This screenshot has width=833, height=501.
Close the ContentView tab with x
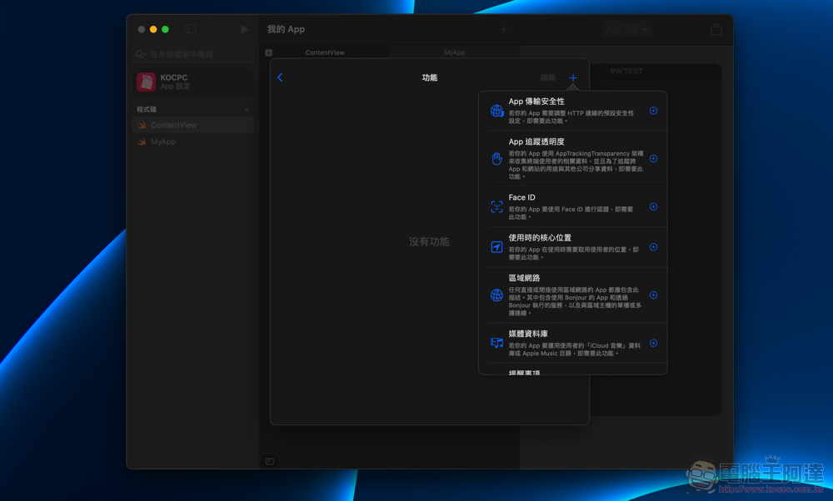pyautogui.click(x=269, y=52)
